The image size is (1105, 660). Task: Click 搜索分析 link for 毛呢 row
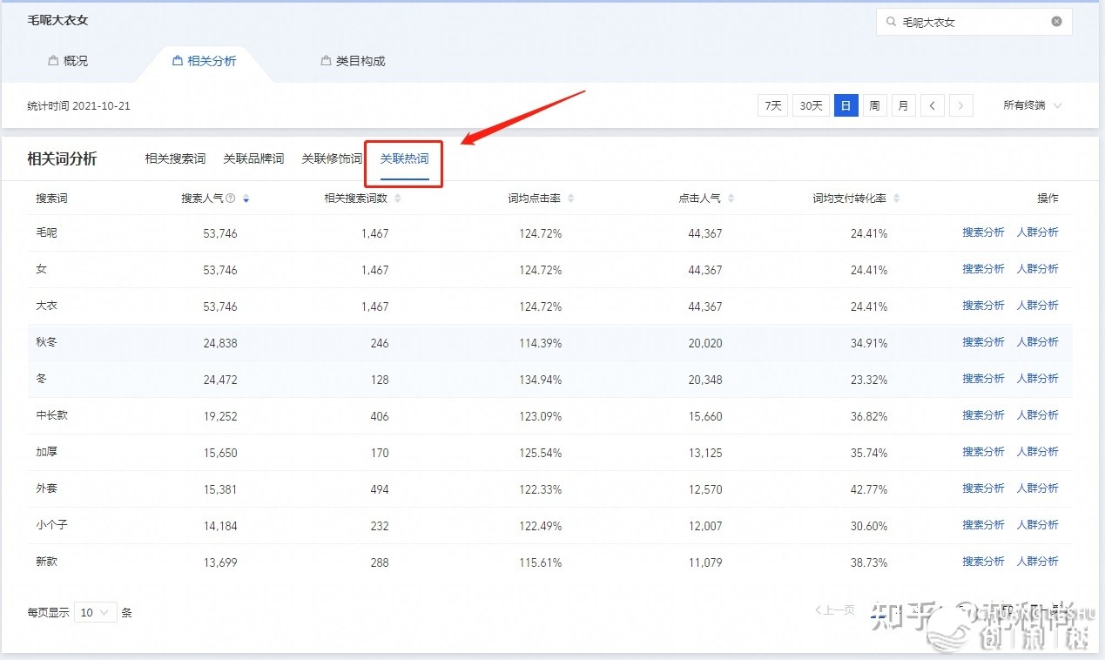pos(983,232)
